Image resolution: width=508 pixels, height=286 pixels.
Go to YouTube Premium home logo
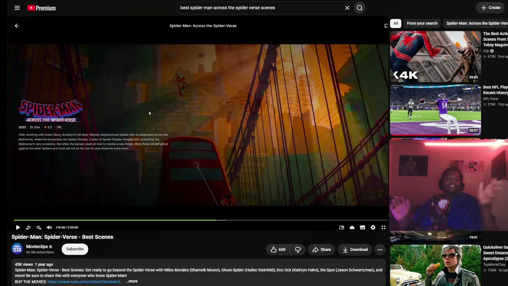41,8
